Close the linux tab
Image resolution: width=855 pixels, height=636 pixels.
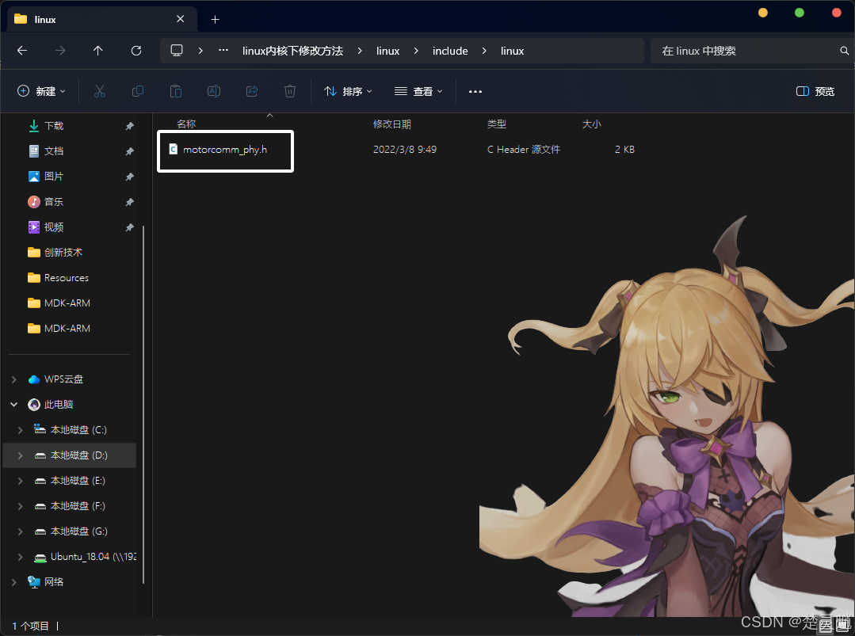coord(181,19)
